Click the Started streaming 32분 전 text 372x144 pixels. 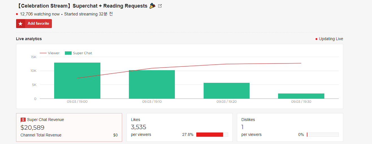pyautogui.click(x=89, y=14)
